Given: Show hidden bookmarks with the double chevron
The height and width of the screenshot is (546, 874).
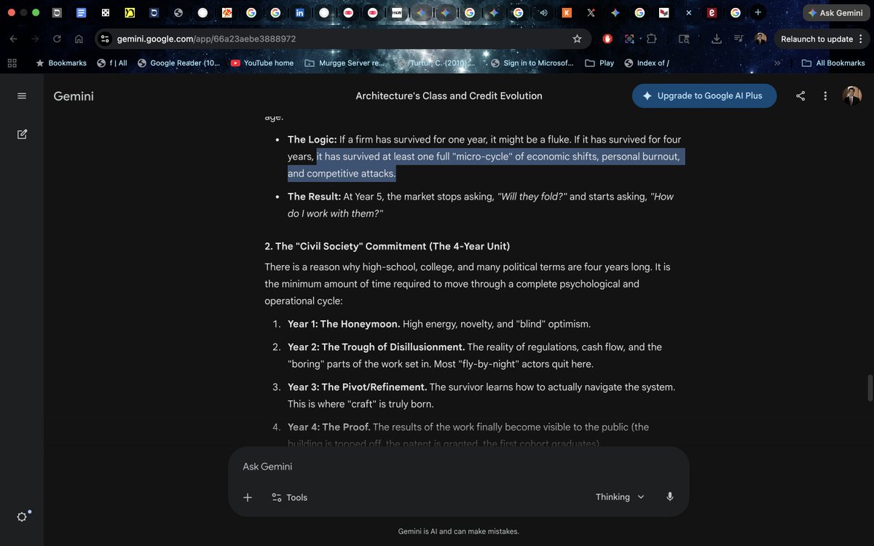Looking at the screenshot, I should (777, 63).
